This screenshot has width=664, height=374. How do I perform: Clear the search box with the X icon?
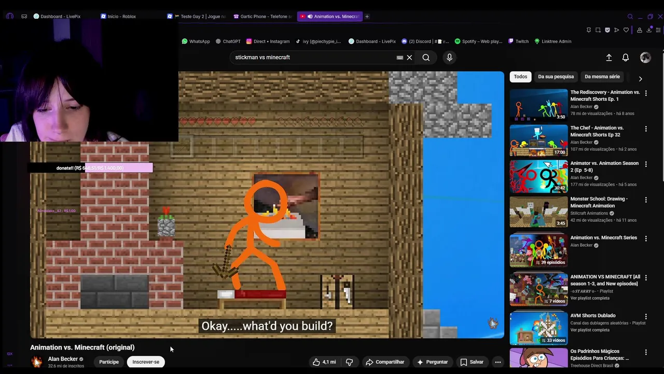[409, 58]
